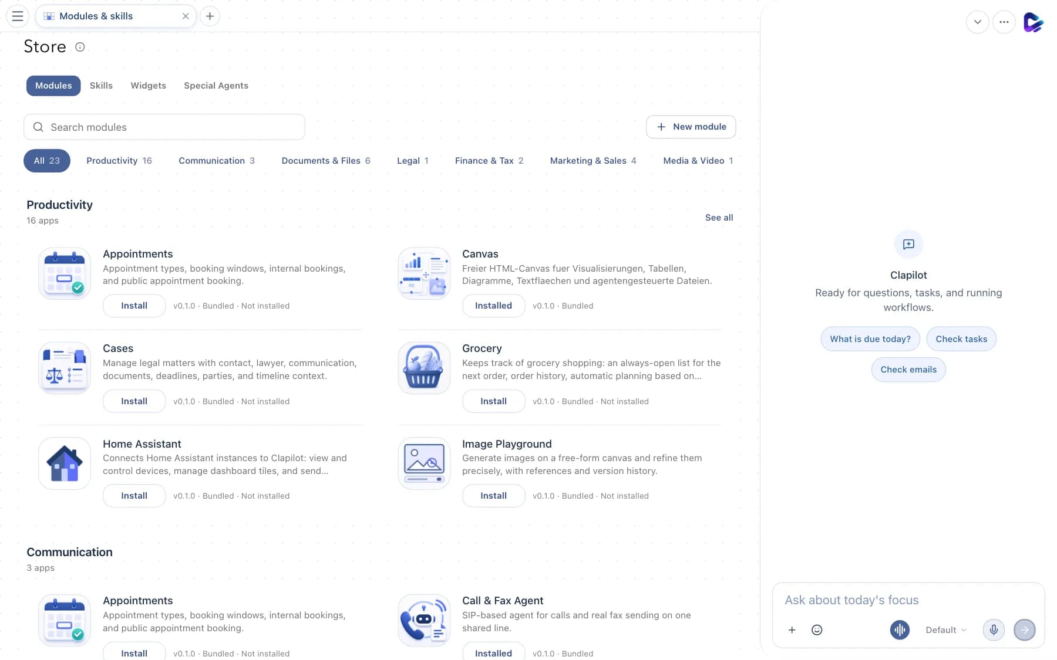Image resolution: width=1057 pixels, height=660 pixels.
Task: Open the hamburger menu icon
Action: click(18, 16)
